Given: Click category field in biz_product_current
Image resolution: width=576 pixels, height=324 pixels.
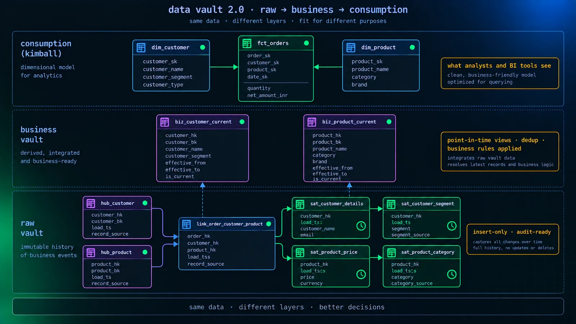Looking at the screenshot, I should pos(324,155).
